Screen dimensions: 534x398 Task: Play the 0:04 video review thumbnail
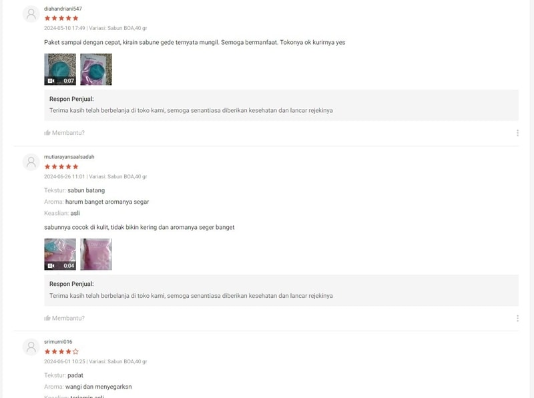(x=60, y=254)
